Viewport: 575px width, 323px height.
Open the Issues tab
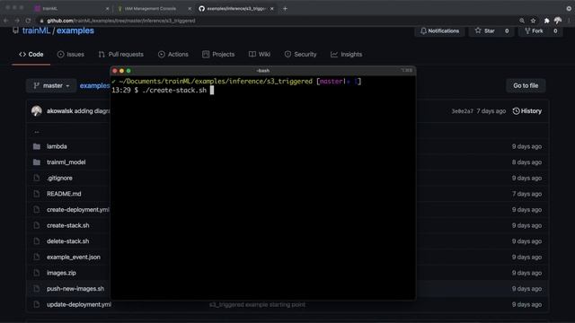click(71, 54)
